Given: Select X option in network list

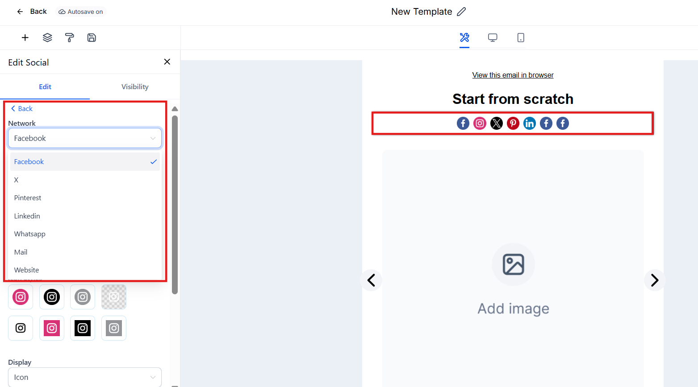Looking at the screenshot, I should (85, 180).
